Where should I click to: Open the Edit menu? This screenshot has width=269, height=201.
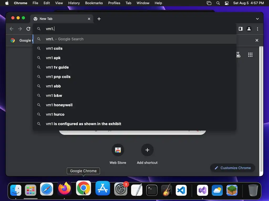click(46, 3)
